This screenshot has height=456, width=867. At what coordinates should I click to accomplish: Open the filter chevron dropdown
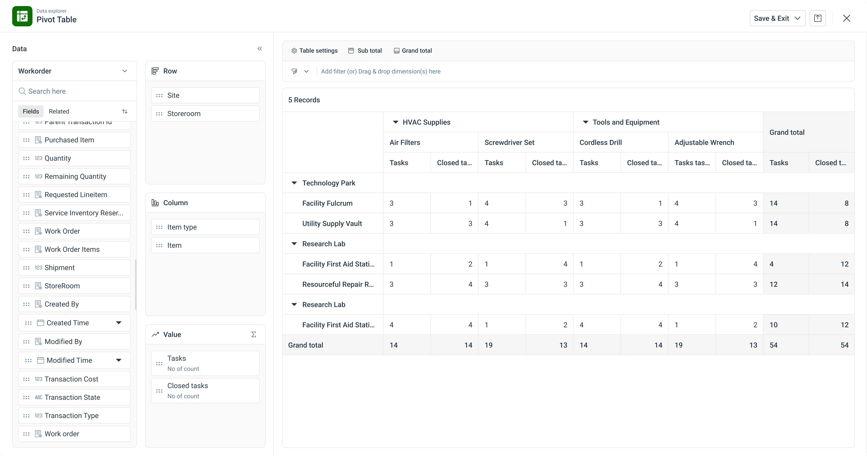pyautogui.click(x=306, y=71)
